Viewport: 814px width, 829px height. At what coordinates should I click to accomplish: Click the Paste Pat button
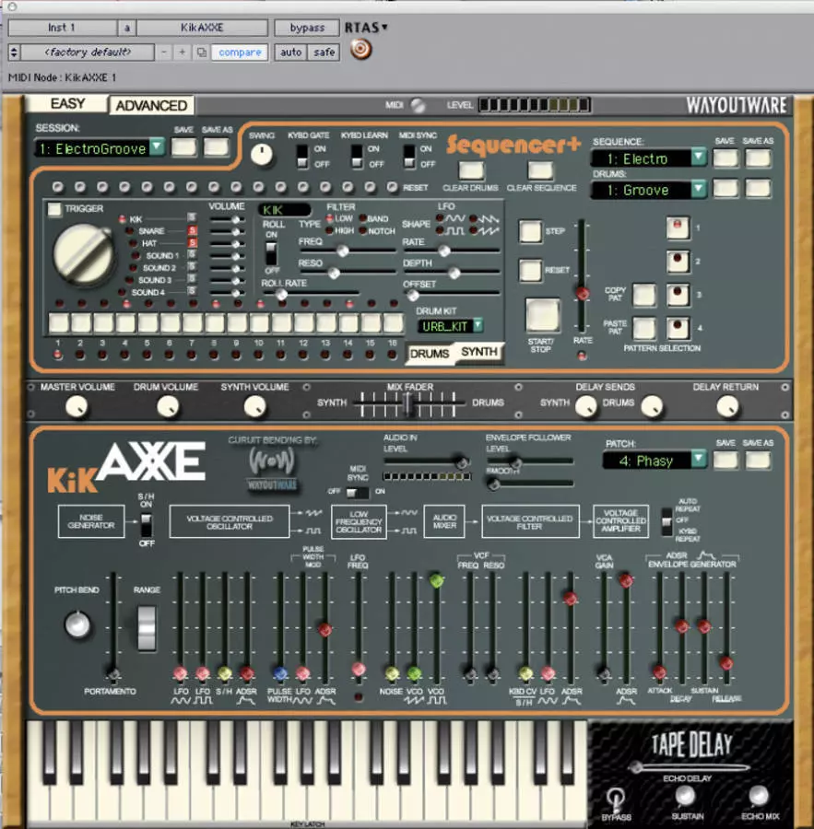coord(644,328)
